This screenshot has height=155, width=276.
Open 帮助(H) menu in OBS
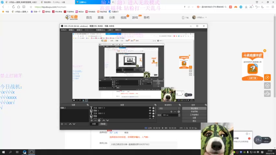pos(118,30)
